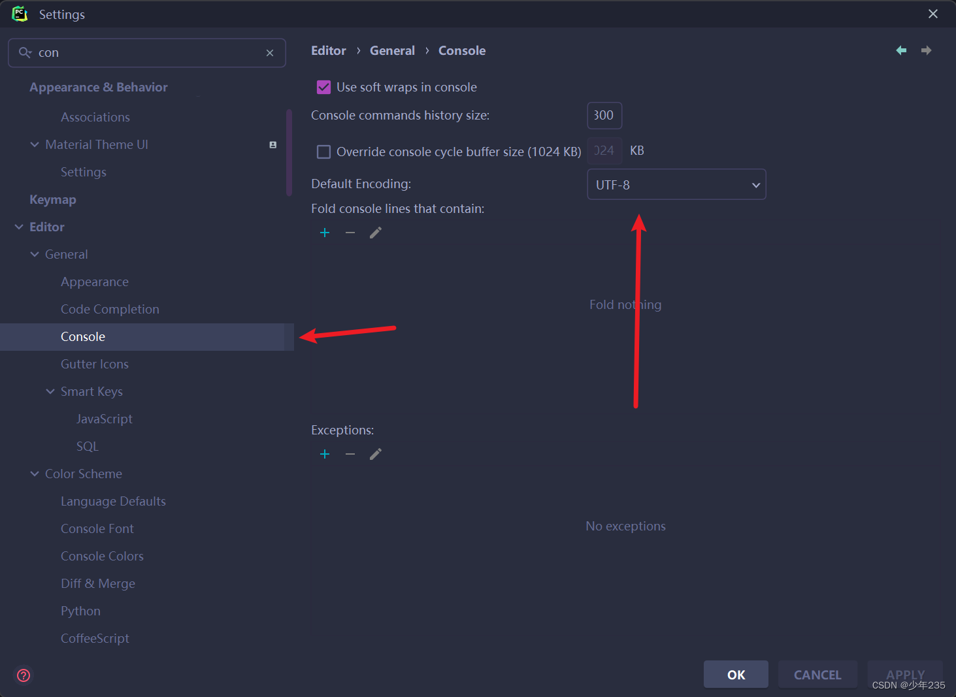Open JavaScript under Smart Keys

pyautogui.click(x=105, y=419)
